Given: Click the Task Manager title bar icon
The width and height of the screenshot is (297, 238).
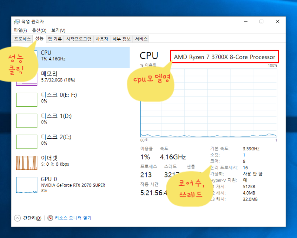Looking at the screenshot, I should pyautogui.click(x=17, y=22).
